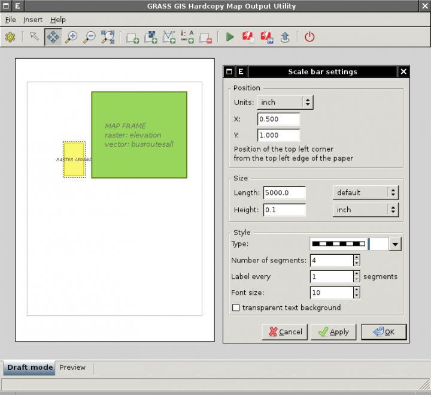
Task: Activate the pan tool
Action: [x=53, y=37]
